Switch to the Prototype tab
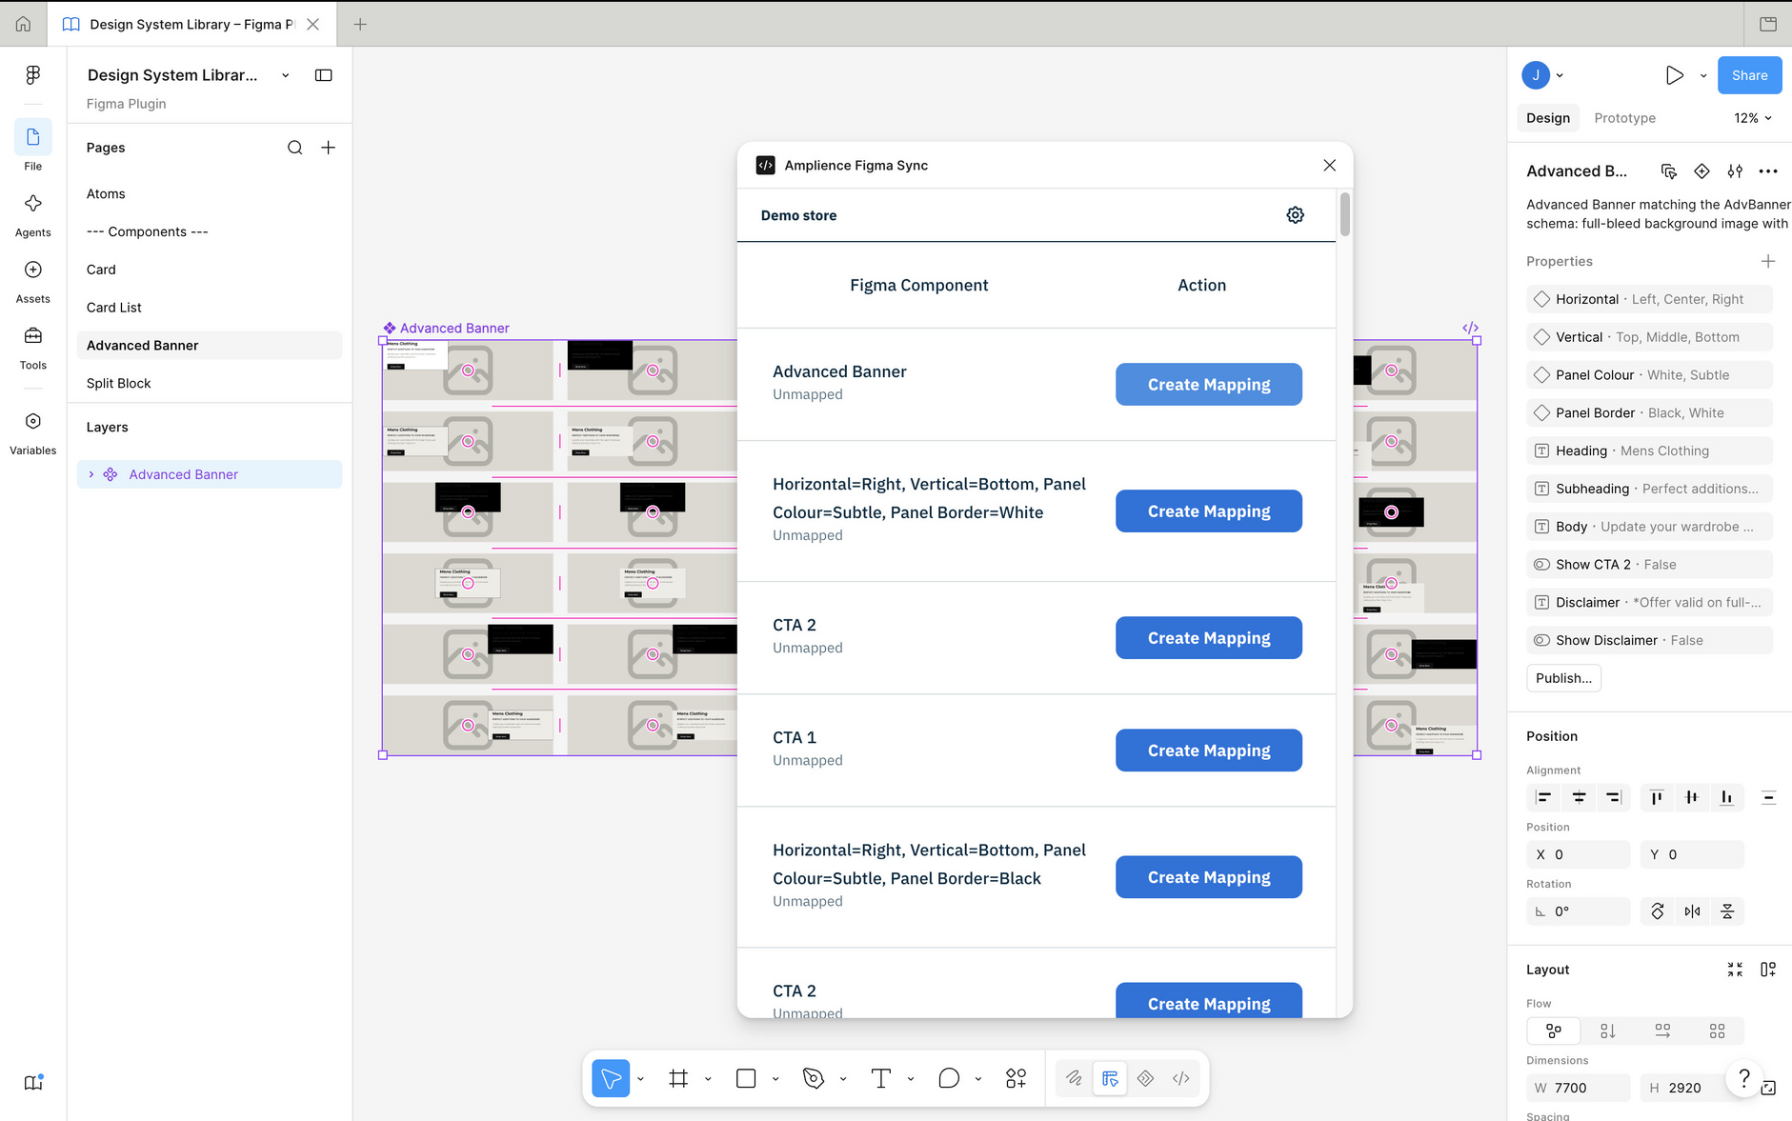Image resolution: width=1792 pixels, height=1121 pixels. click(1624, 118)
